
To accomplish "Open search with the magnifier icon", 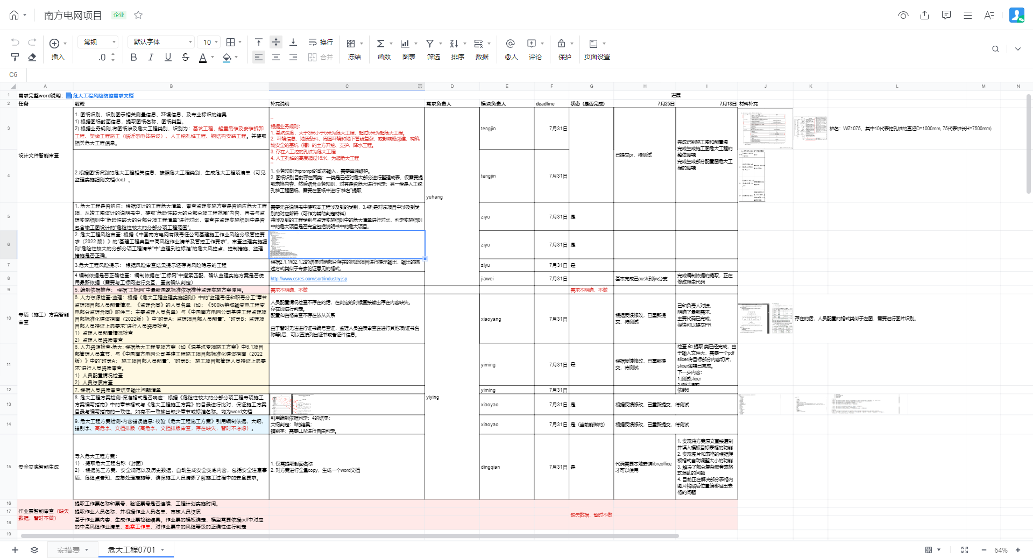I will coord(995,49).
